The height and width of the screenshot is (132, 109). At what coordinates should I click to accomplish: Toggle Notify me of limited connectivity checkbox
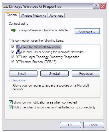pyautogui.click(x=11, y=107)
